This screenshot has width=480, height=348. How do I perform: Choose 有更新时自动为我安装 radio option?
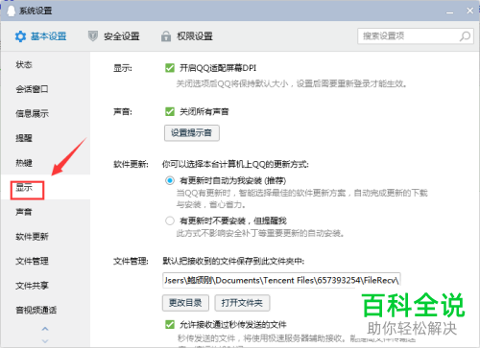point(170,180)
